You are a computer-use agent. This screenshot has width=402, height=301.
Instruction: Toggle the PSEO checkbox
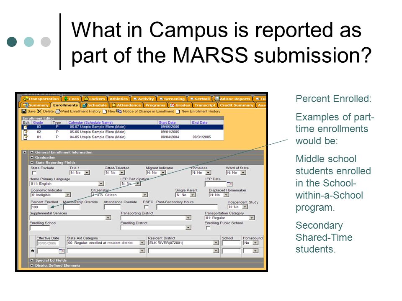[147, 207]
